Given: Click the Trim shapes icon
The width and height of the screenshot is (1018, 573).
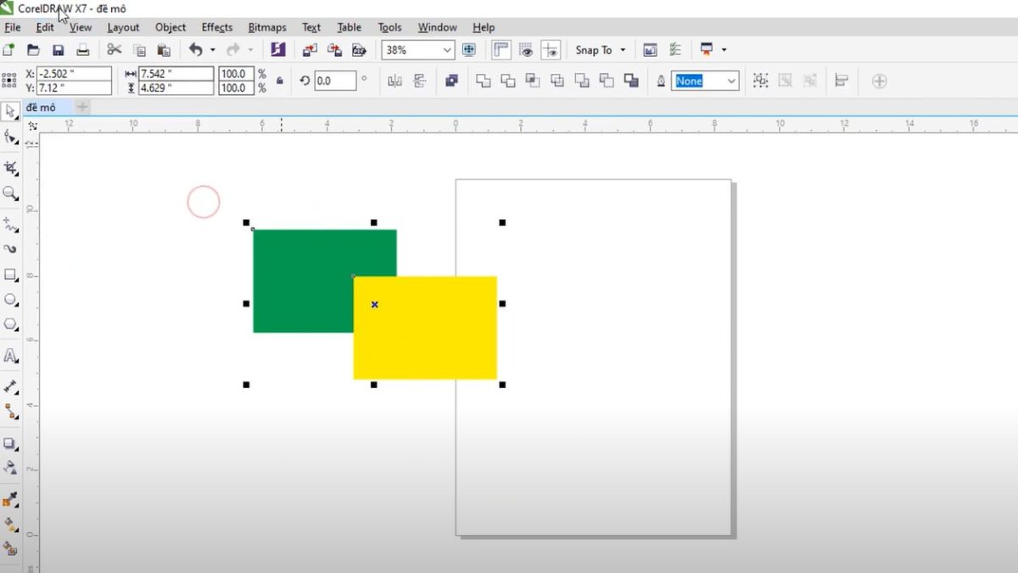Looking at the screenshot, I should [508, 81].
